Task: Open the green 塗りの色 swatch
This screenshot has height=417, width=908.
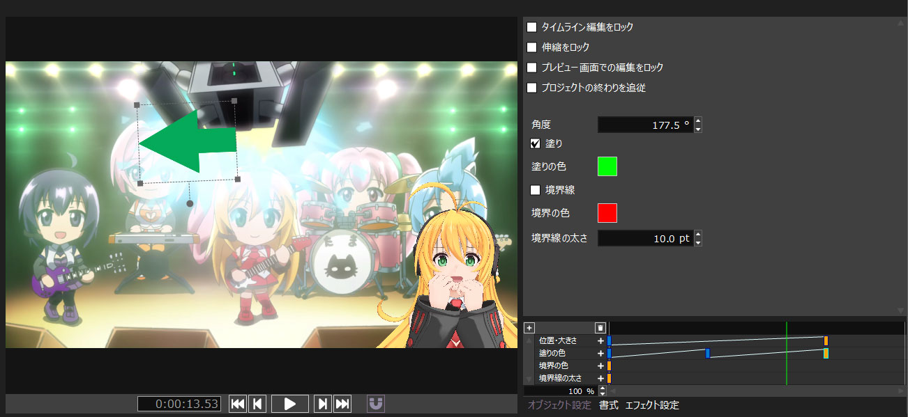Action: [x=607, y=166]
